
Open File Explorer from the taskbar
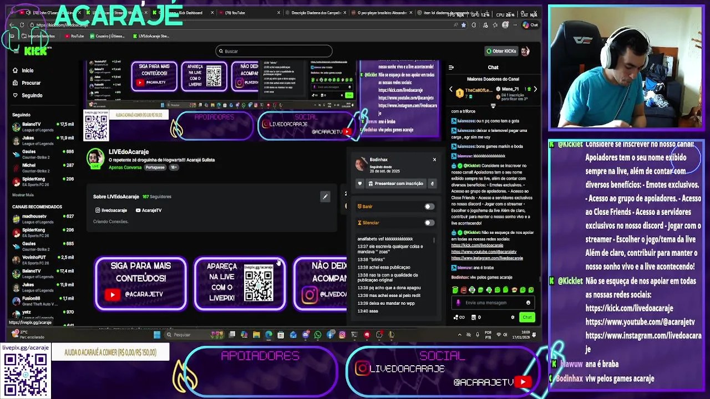pos(256,335)
